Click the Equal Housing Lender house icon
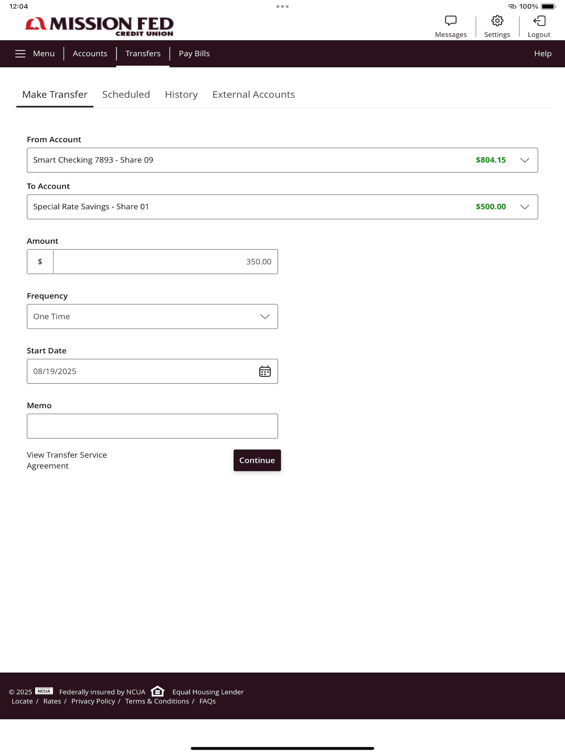This screenshot has width=565, height=754. click(x=158, y=691)
